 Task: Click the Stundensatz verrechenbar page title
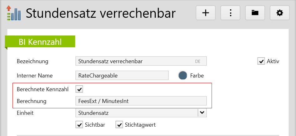pos(100,13)
